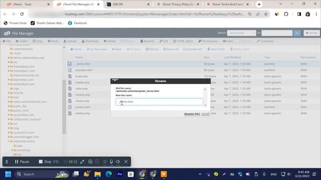Open the Private Email bookmark
The image size is (321, 180).
pyautogui.click(x=15, y=23)
